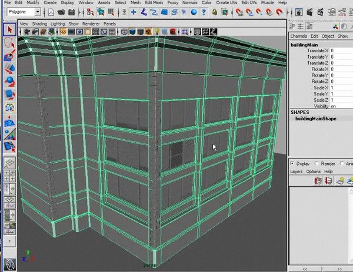
Task: Select the arrow Select tool in toolbox
Action: click(9, 29)
